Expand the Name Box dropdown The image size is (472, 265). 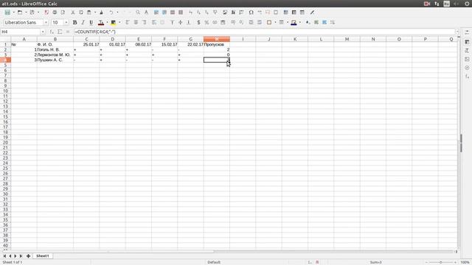[43, 32]
